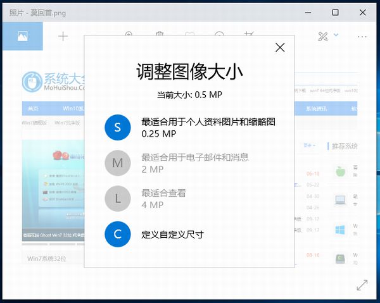The height and width of the screenshot is (303, 380).
Task: Close the 调整图像大小 resize dialog
Action: [280, 47]
